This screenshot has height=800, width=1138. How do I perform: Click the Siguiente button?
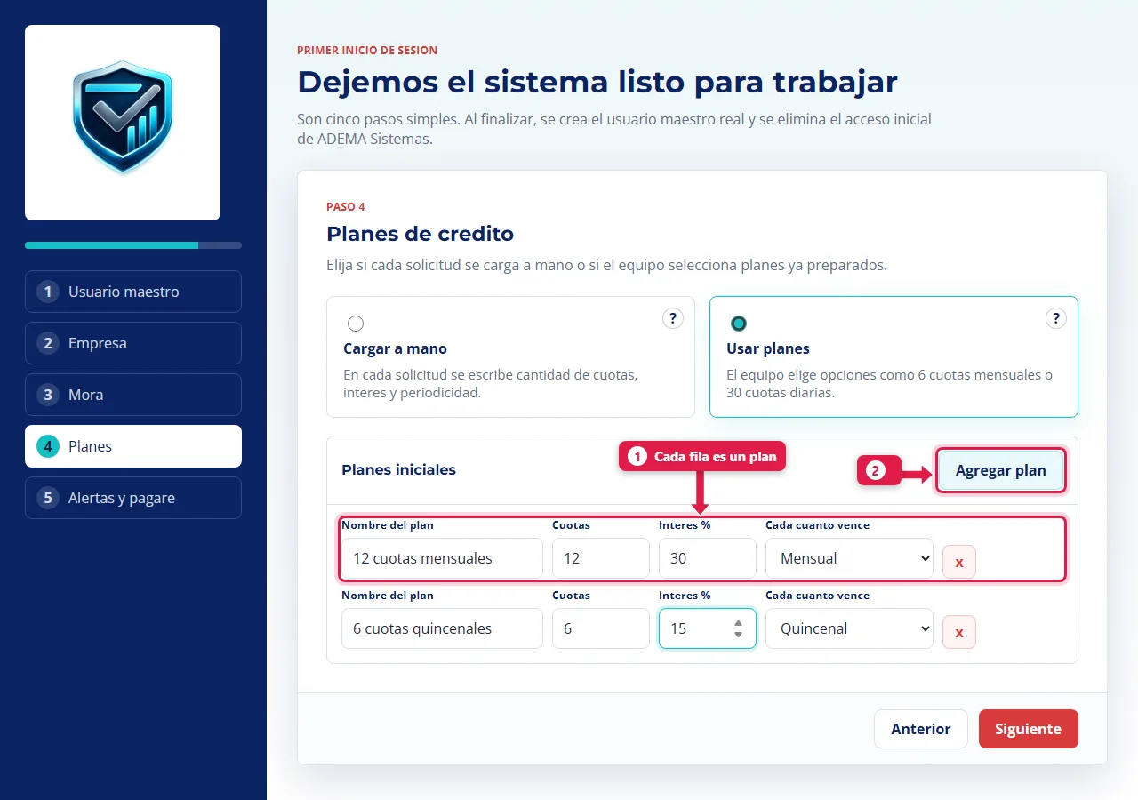click(1028, 729)
